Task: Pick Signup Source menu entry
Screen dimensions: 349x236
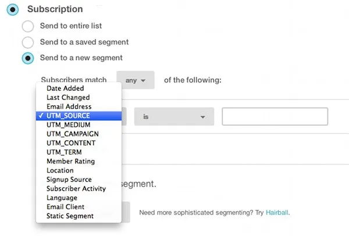Action: point(69,180)
